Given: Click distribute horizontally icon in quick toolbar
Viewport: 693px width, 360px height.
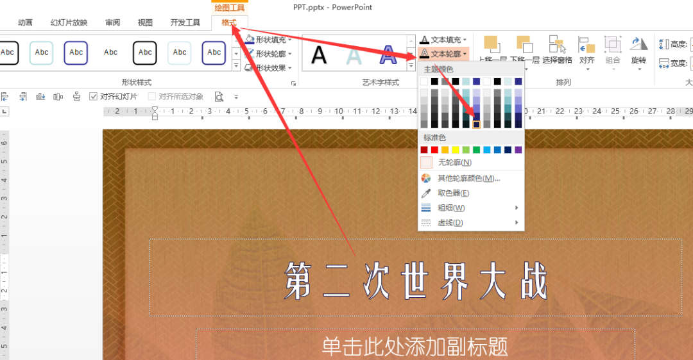Looking at the screenshot, I should click(58, 97).
